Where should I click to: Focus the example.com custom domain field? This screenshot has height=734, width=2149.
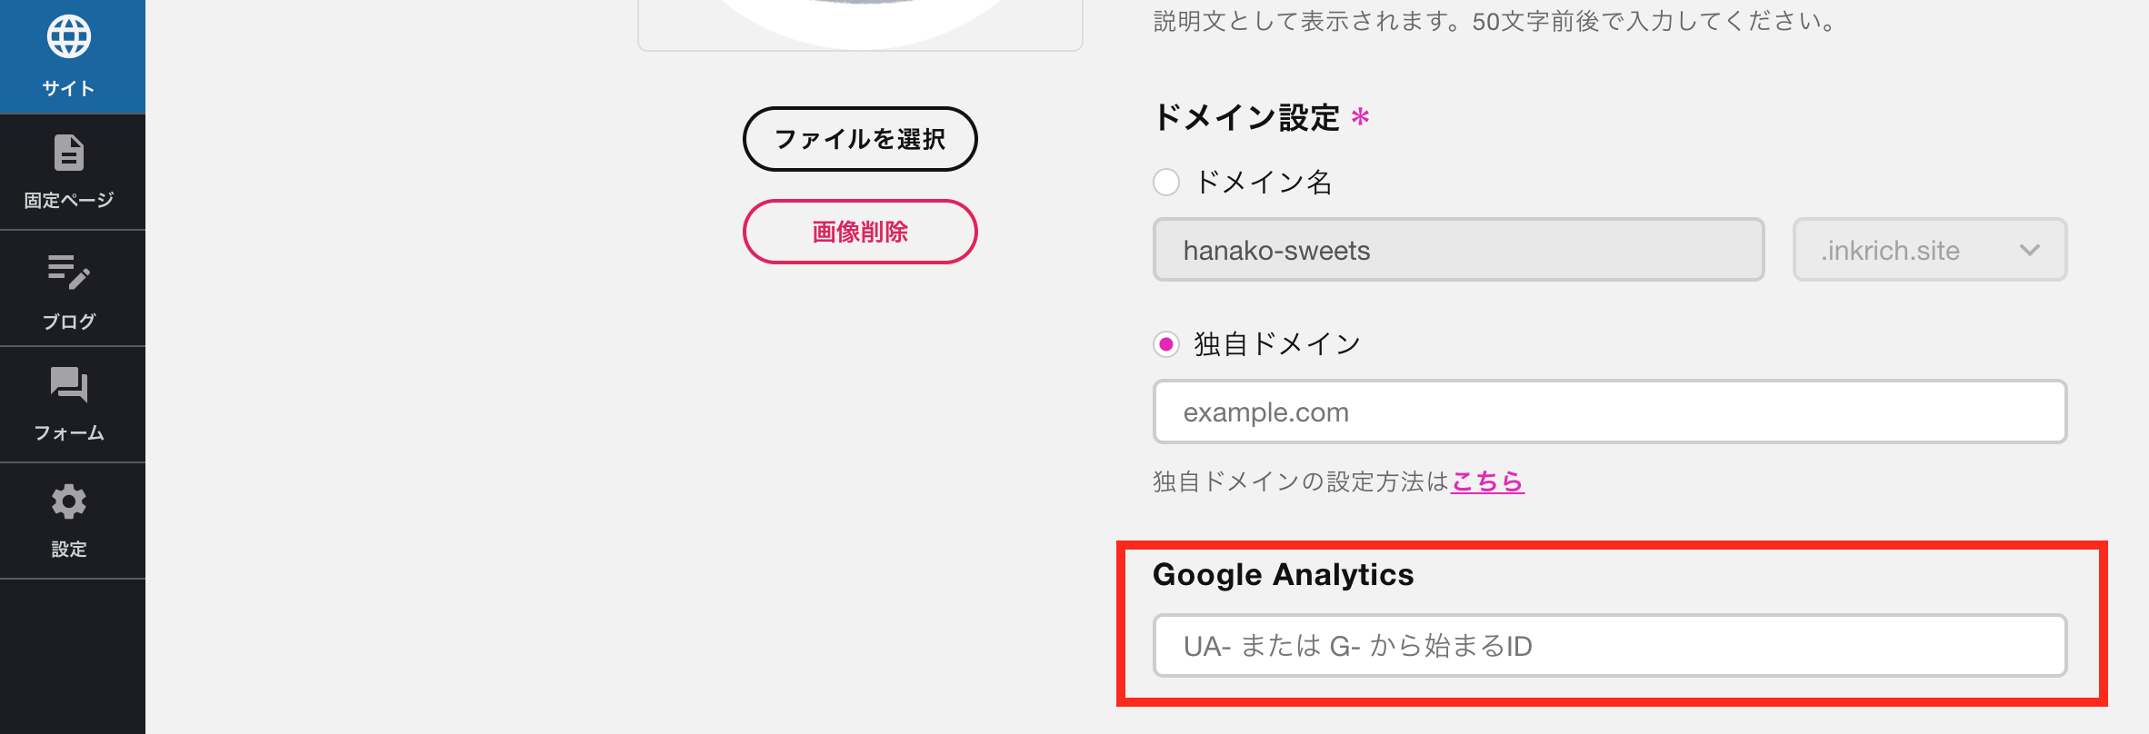[x=1610, y=412]
